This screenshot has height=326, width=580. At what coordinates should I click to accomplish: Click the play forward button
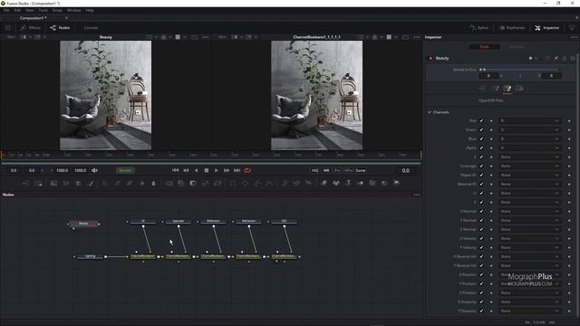click(x=216, y=170)
